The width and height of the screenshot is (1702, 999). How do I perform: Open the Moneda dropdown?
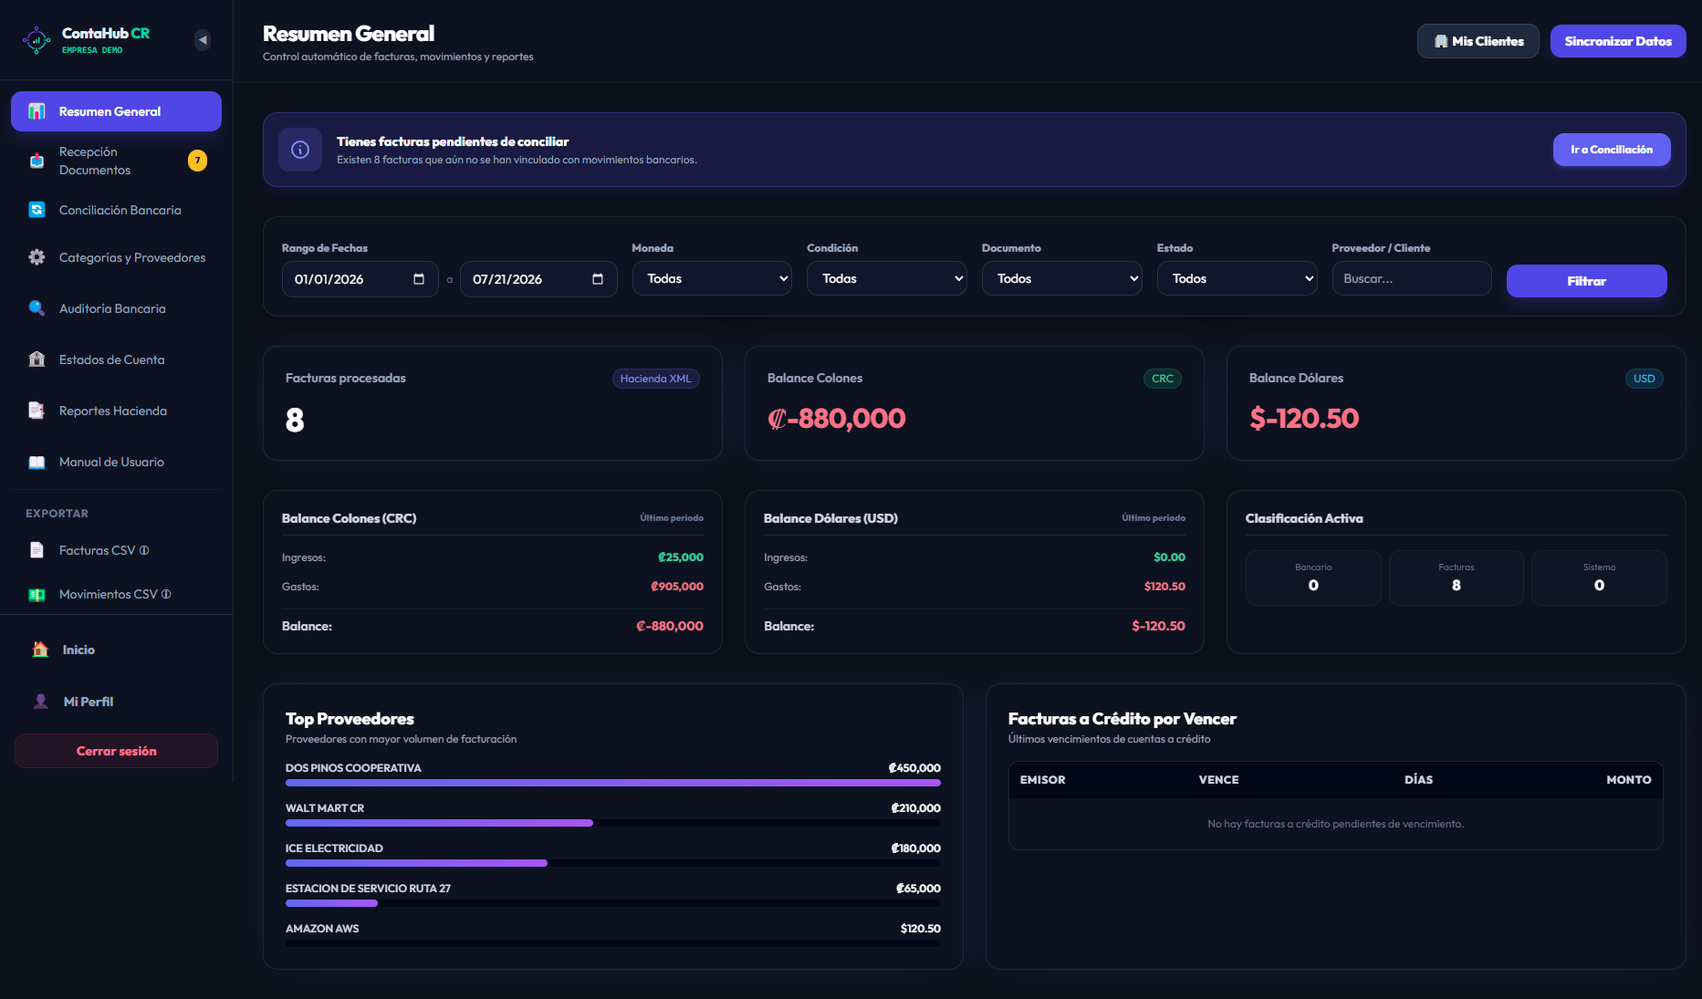click(712, 278)
